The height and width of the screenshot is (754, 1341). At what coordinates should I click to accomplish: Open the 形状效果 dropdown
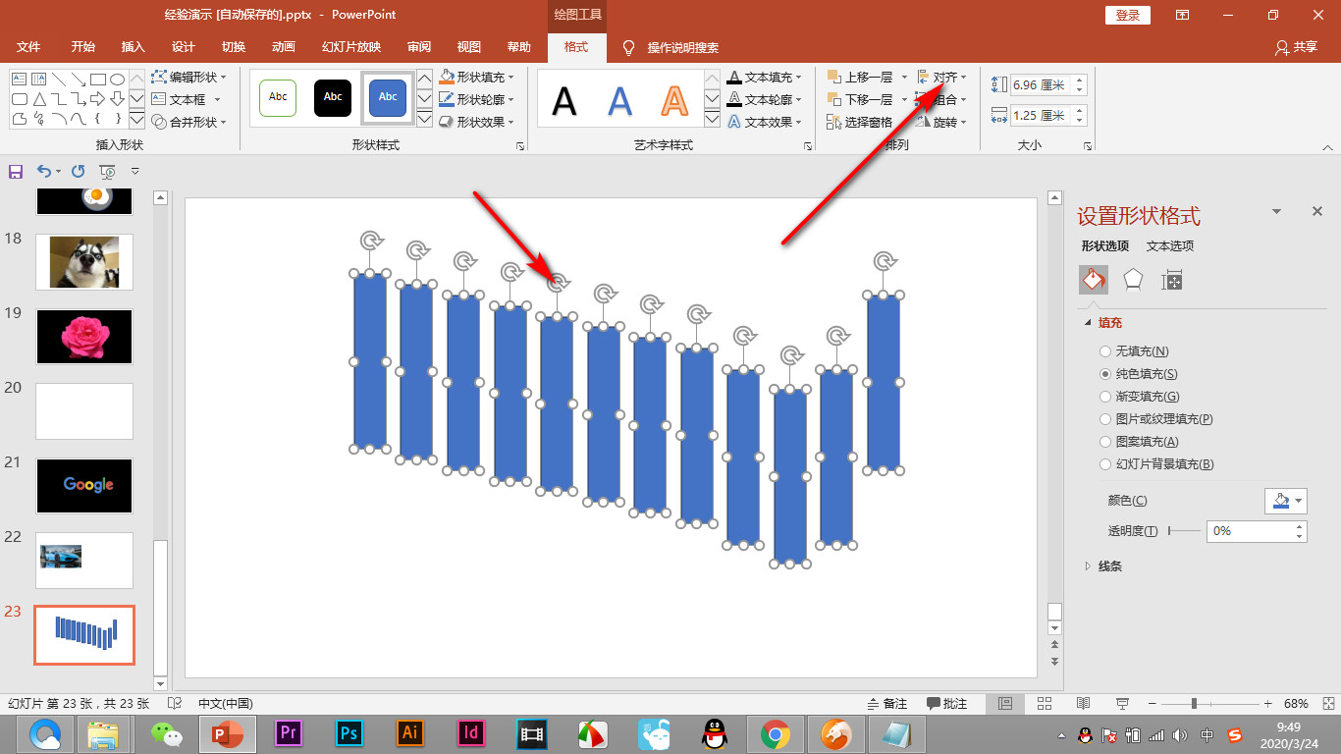pyautogui.click(x=476, y=122)
